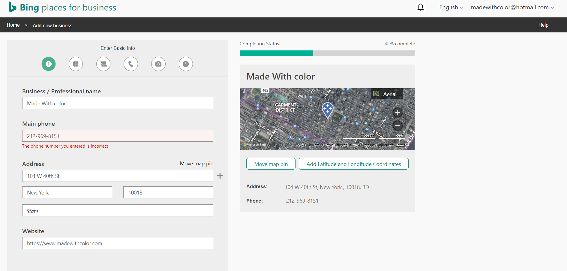Click the Enter Basic Info heading
The width and height of the screenshot is (567, 271).
tap(118, 48)
